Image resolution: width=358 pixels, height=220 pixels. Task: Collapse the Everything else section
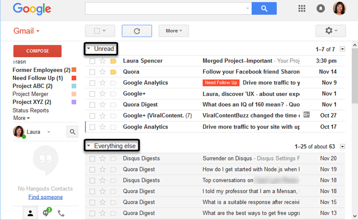tap(89, 146)
